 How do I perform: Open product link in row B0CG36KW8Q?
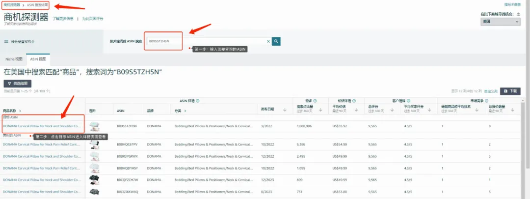[42, 192]
